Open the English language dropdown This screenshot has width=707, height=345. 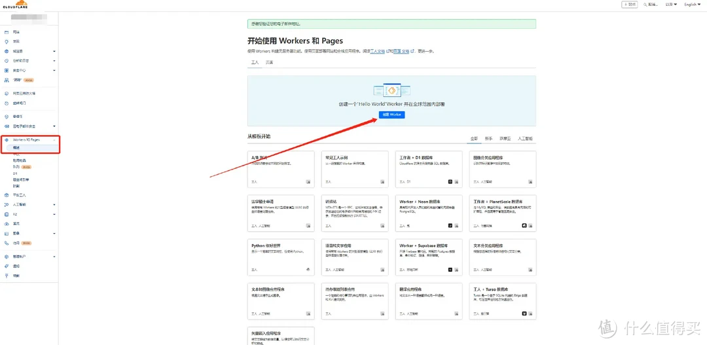(693, 5)
